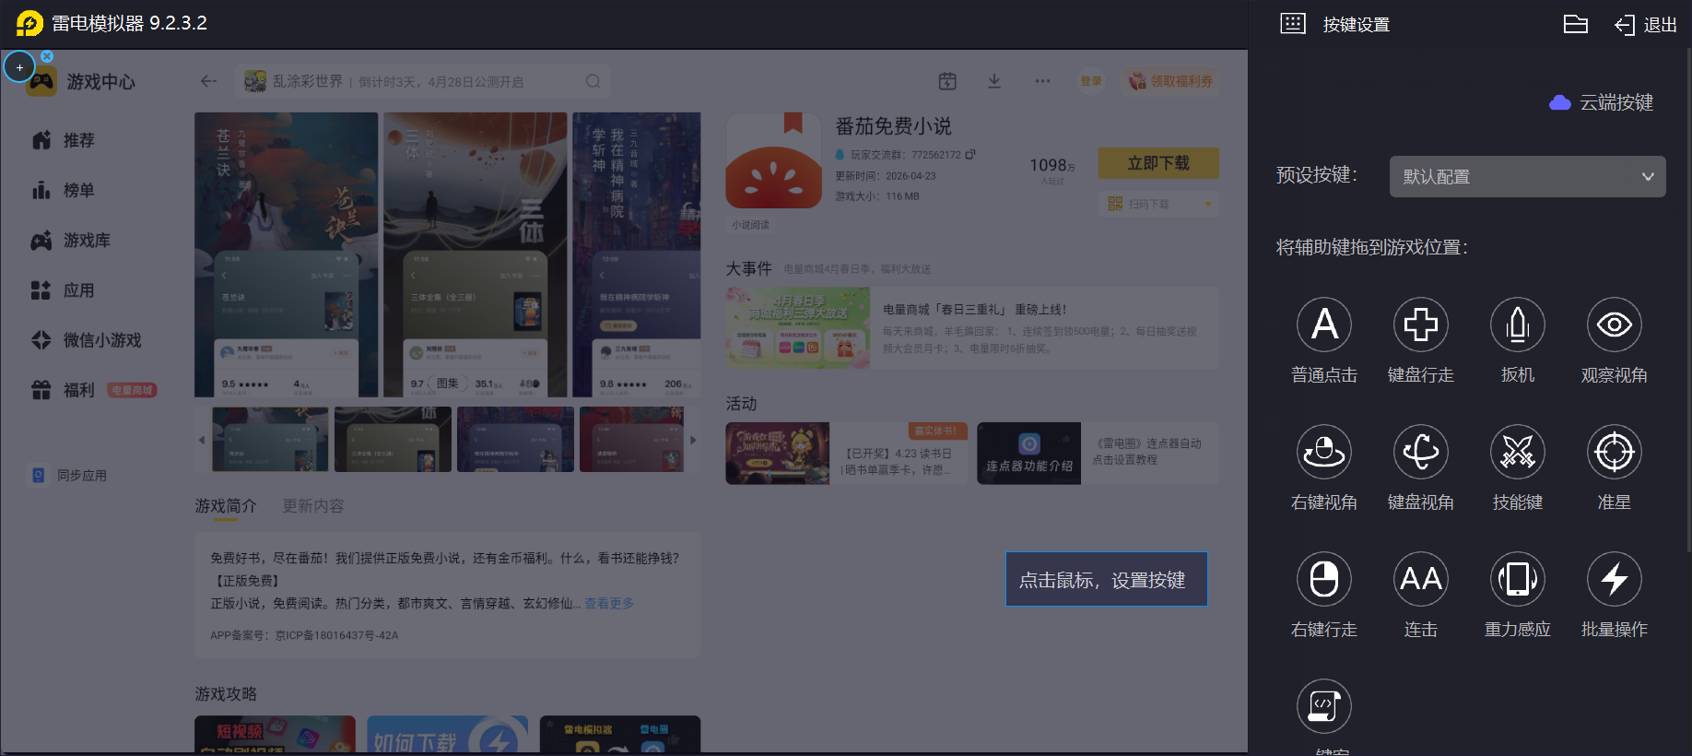
Task: Click the 按键设置 keyboard icon
Action: pos(1293,24)
